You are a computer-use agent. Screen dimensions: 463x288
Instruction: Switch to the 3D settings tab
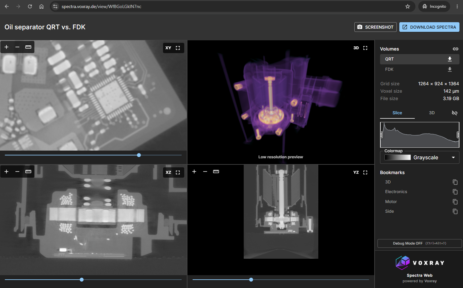click(x=432, y=113)
